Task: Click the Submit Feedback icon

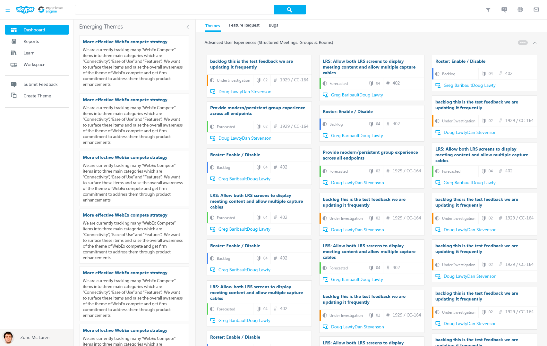Action: tap(13, 84)
